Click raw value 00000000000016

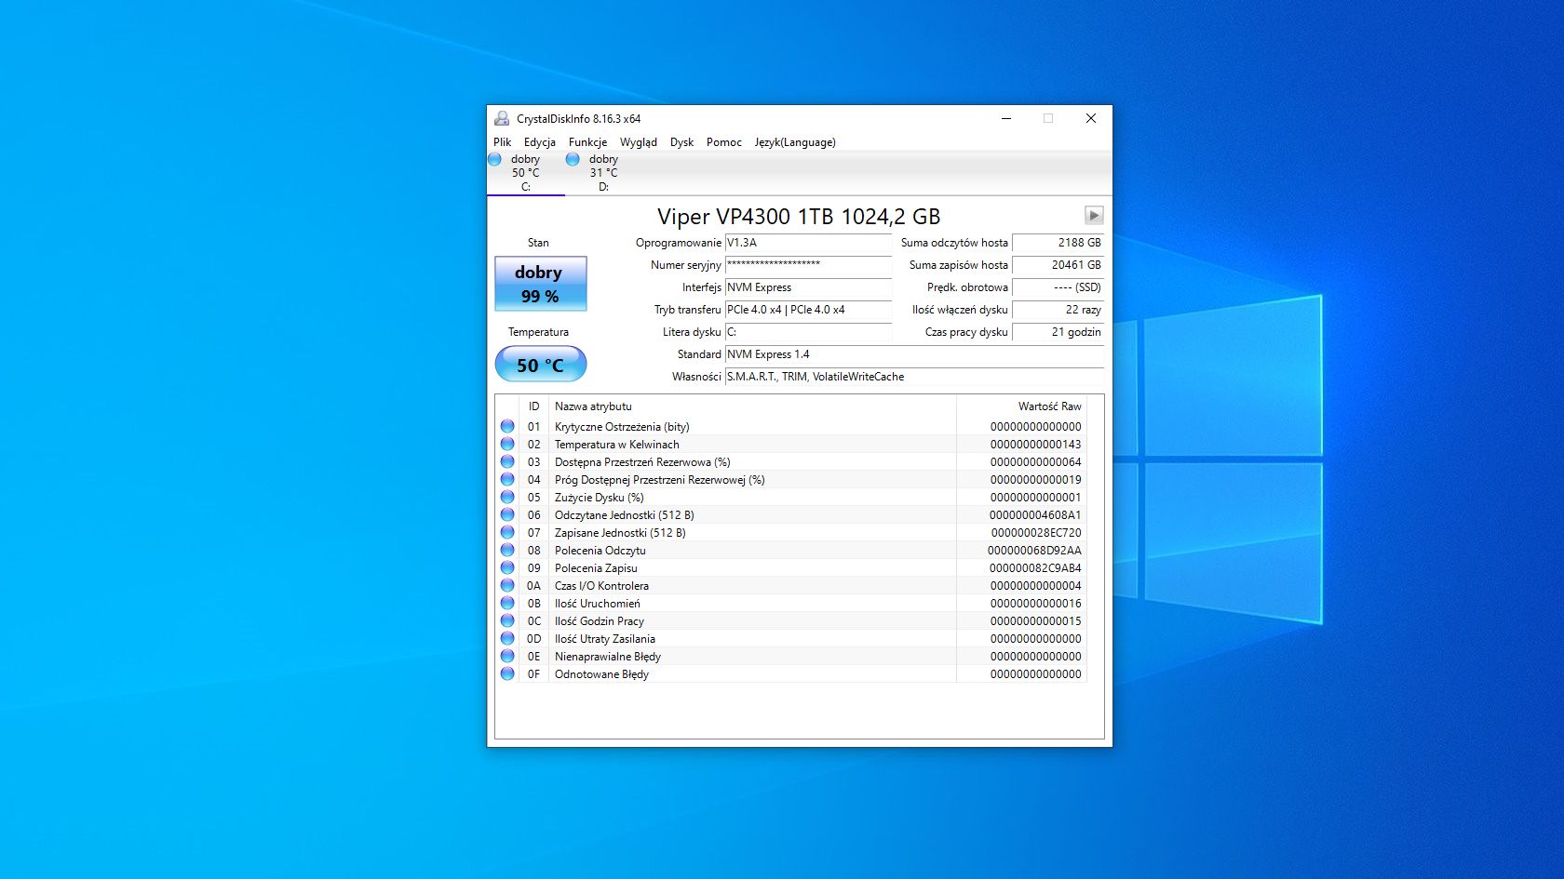[1036, 604]
